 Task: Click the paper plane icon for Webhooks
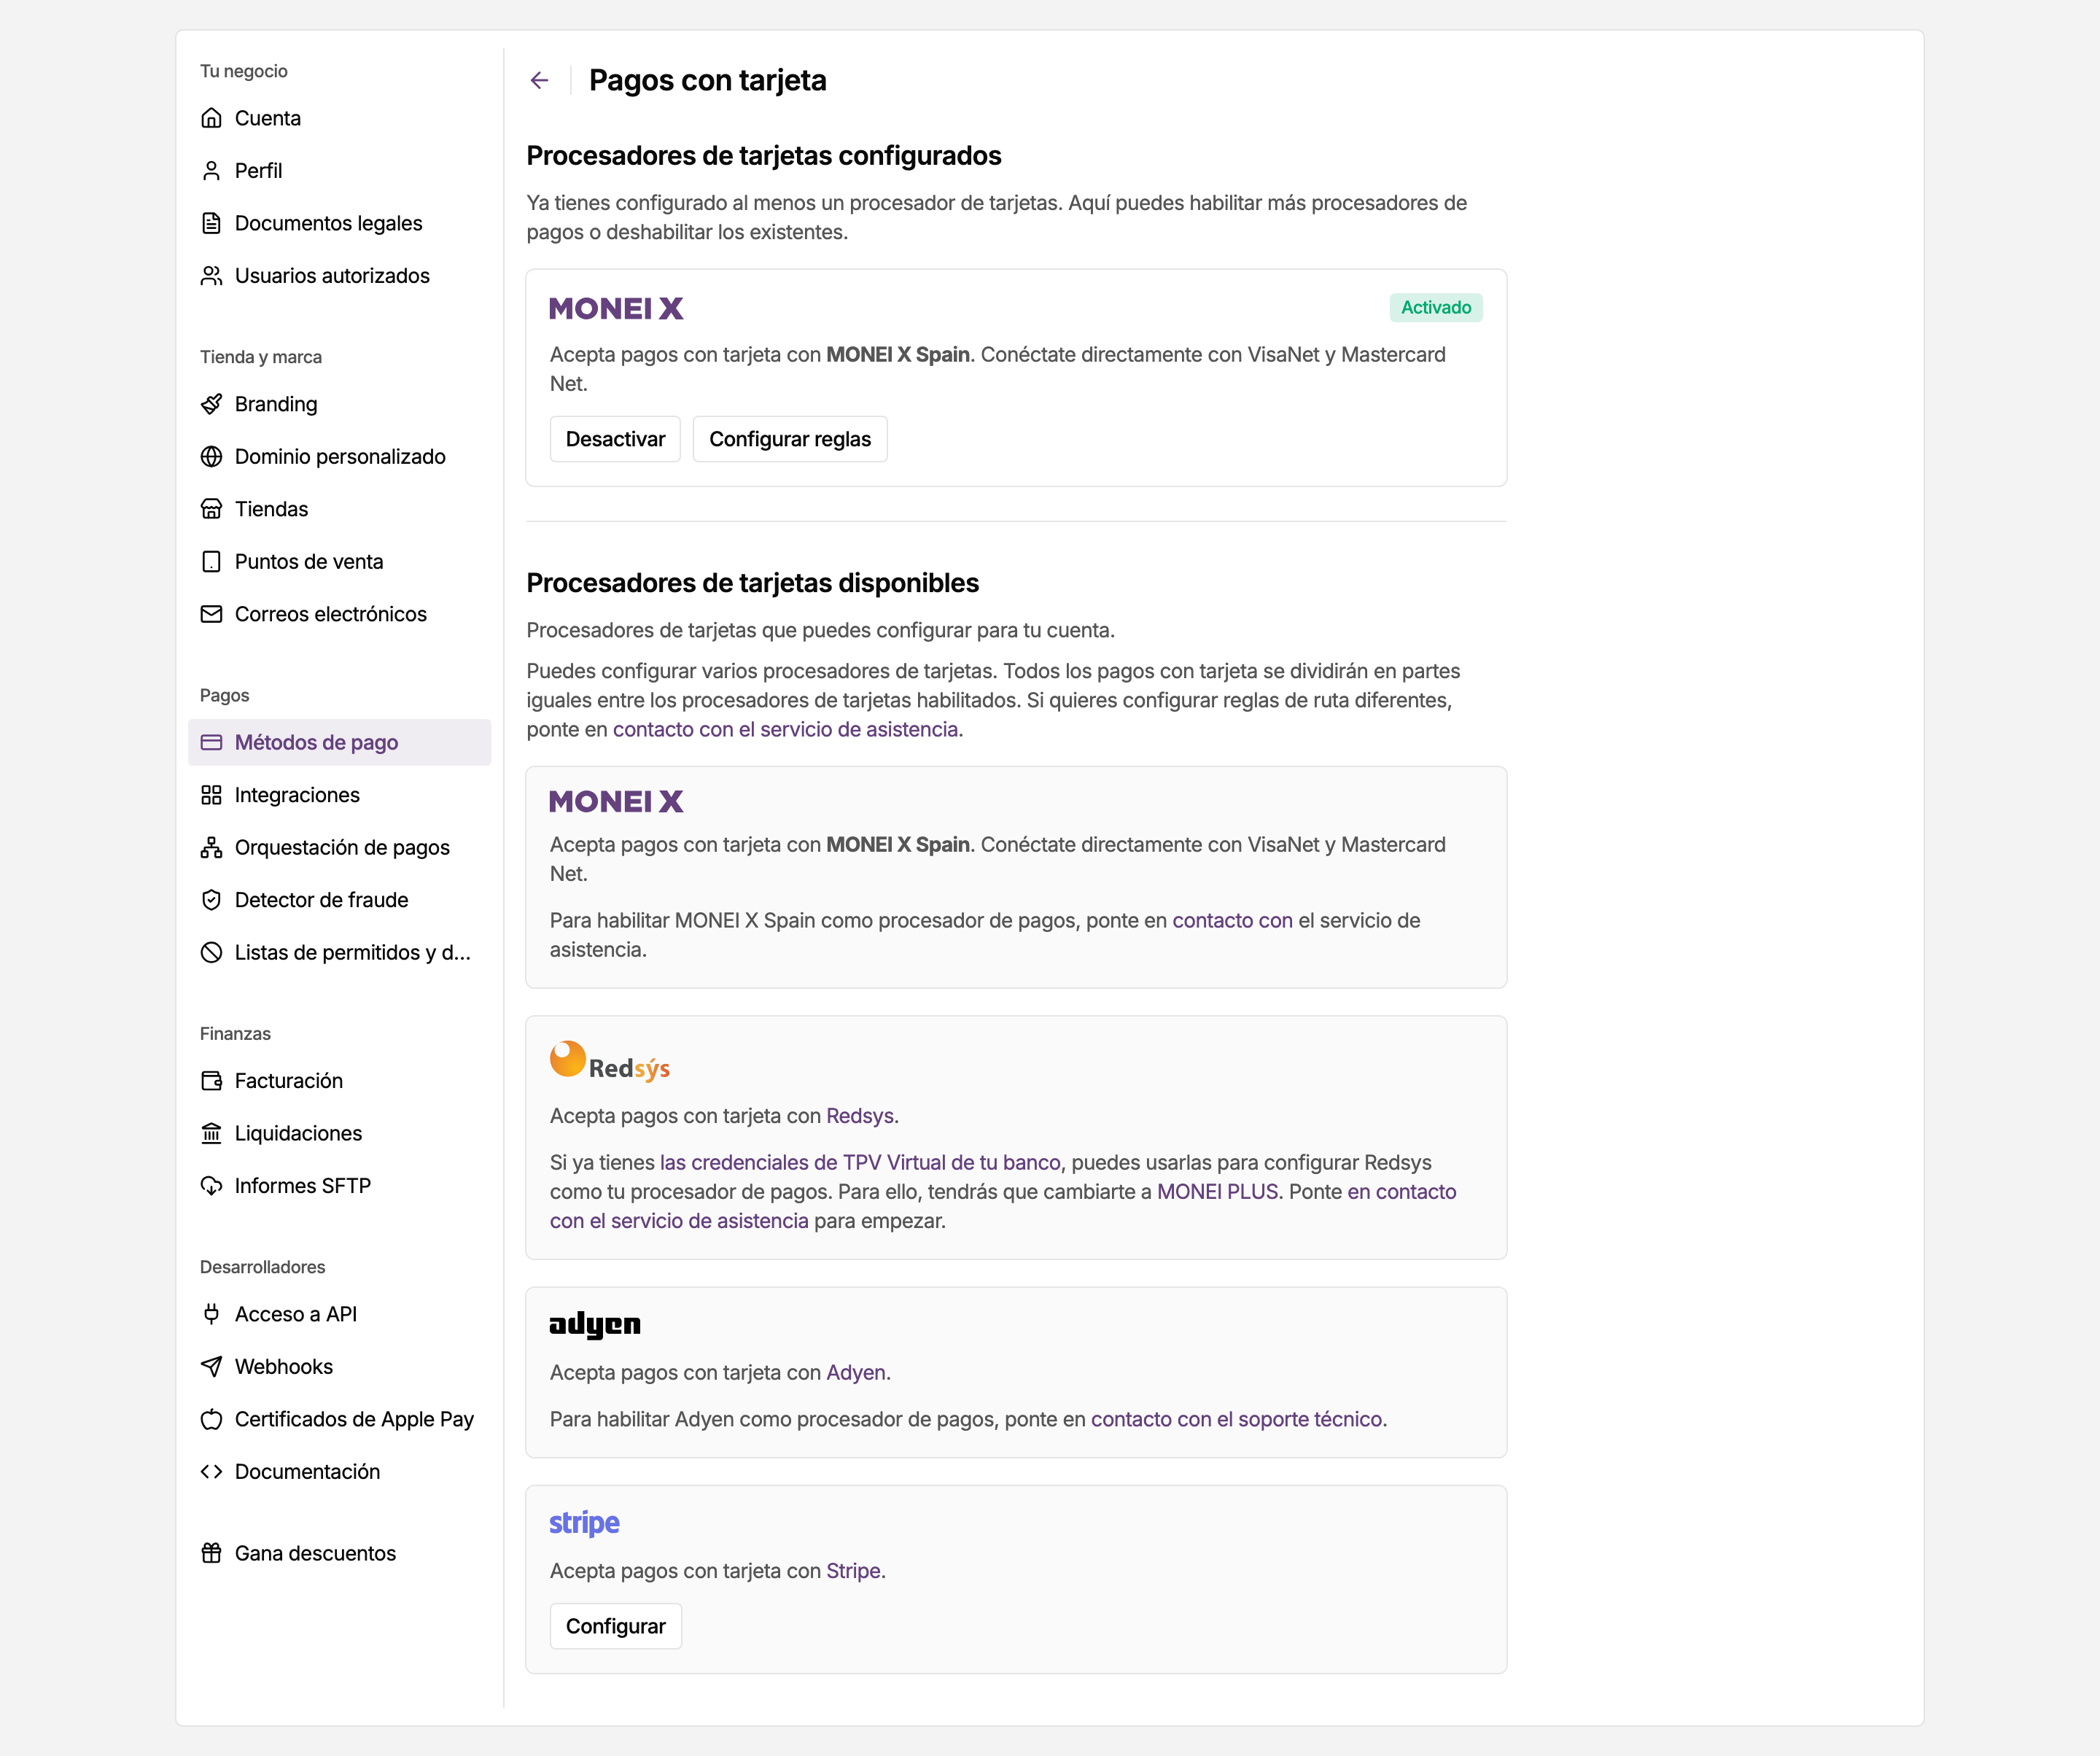(x=211, y=1367)
